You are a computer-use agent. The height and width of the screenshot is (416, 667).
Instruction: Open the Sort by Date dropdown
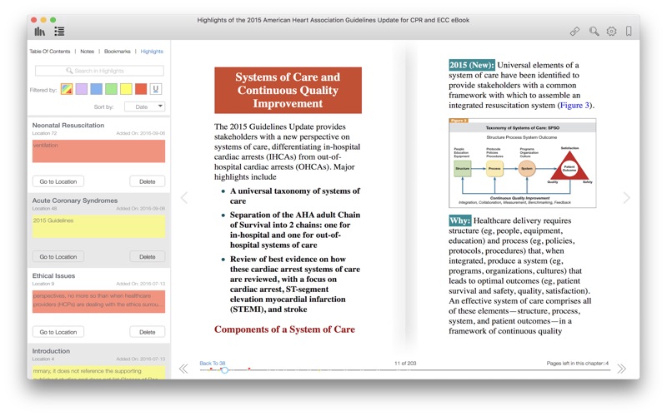point(144,106)
